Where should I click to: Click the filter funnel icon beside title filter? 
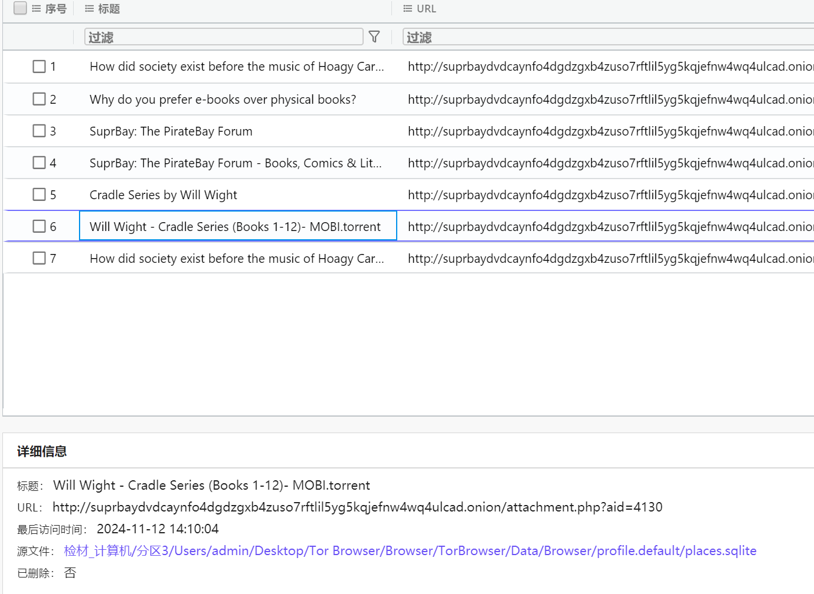[x=374, y=37]
